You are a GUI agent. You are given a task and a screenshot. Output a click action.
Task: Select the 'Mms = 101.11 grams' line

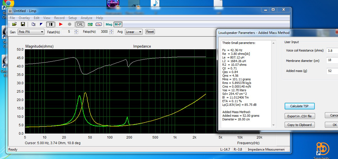point(237,79)
